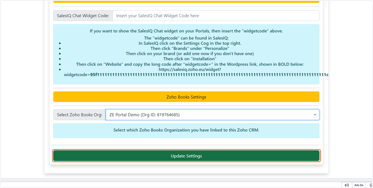The width and height of the screenshot is (373, 188).
Task: Click the text "Then click on "Installation""
Action: 190,59
